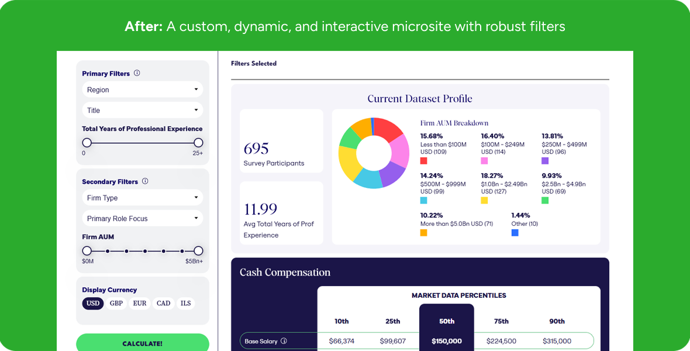Open the Firm Type dropdown

143,198
